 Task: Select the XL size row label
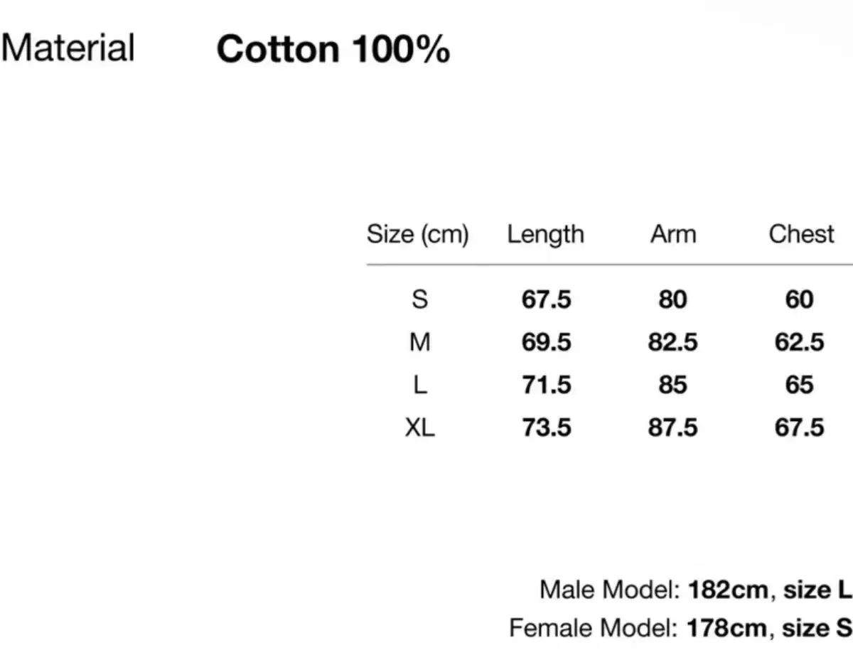419,427
